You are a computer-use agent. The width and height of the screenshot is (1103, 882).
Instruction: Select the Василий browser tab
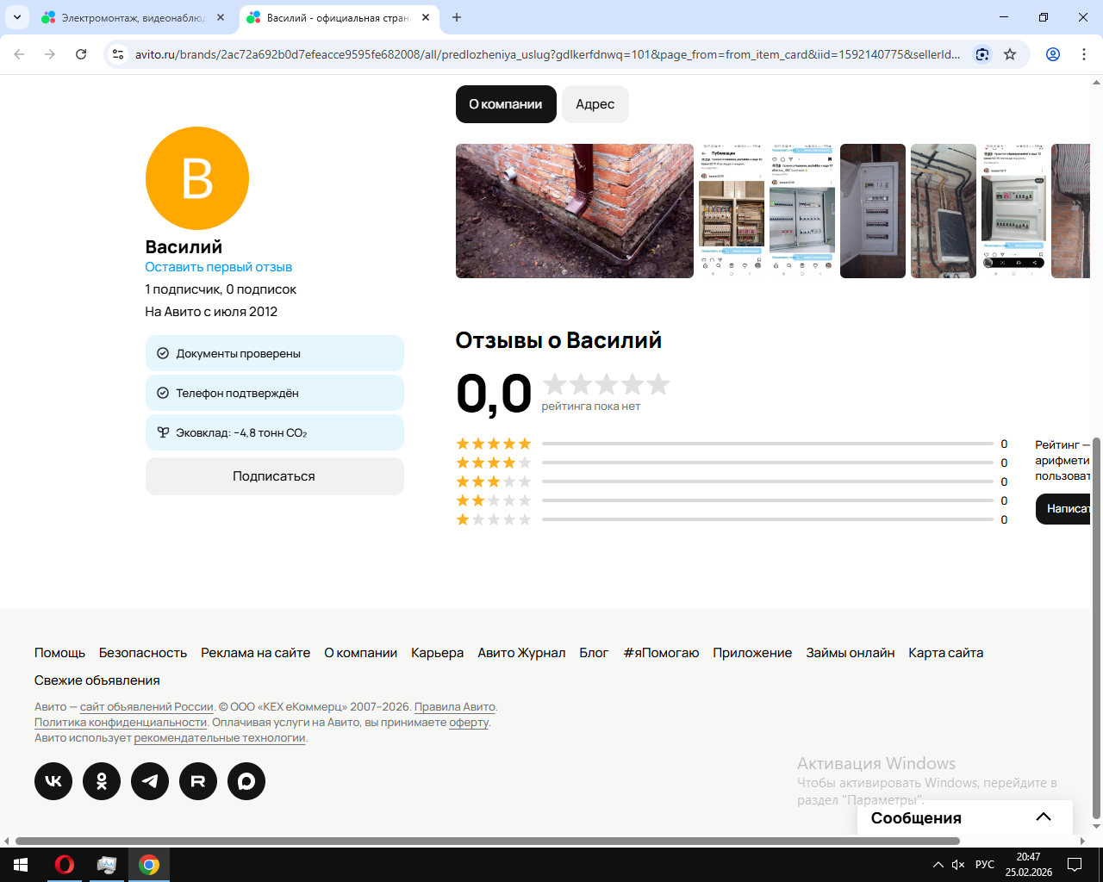(x=339, y=17)
